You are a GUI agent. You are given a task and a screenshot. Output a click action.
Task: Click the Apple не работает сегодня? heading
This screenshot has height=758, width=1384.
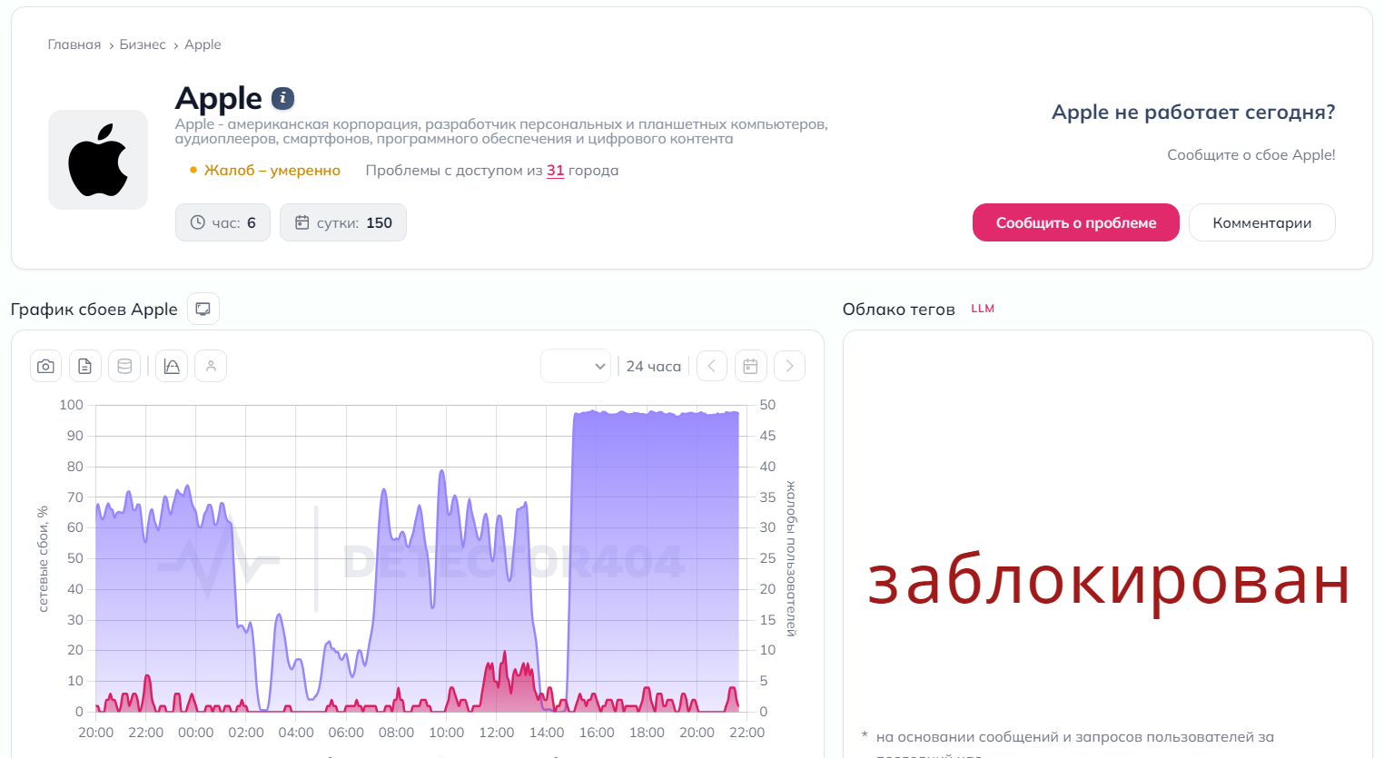click(1193, 113)
